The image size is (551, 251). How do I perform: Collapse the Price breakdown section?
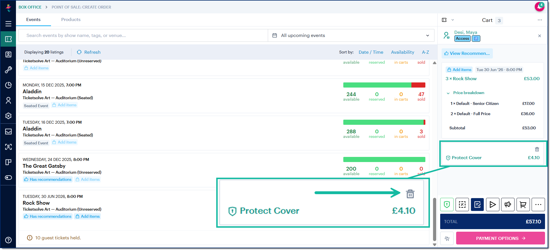click(465, 93)
